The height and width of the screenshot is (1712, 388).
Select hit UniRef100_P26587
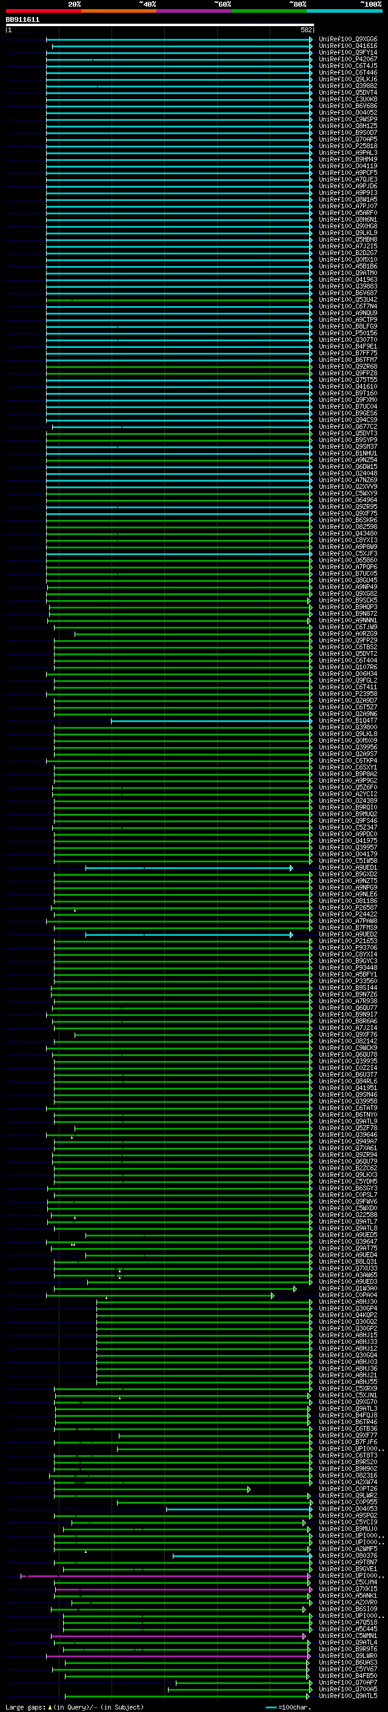click(x=347, y=907)
